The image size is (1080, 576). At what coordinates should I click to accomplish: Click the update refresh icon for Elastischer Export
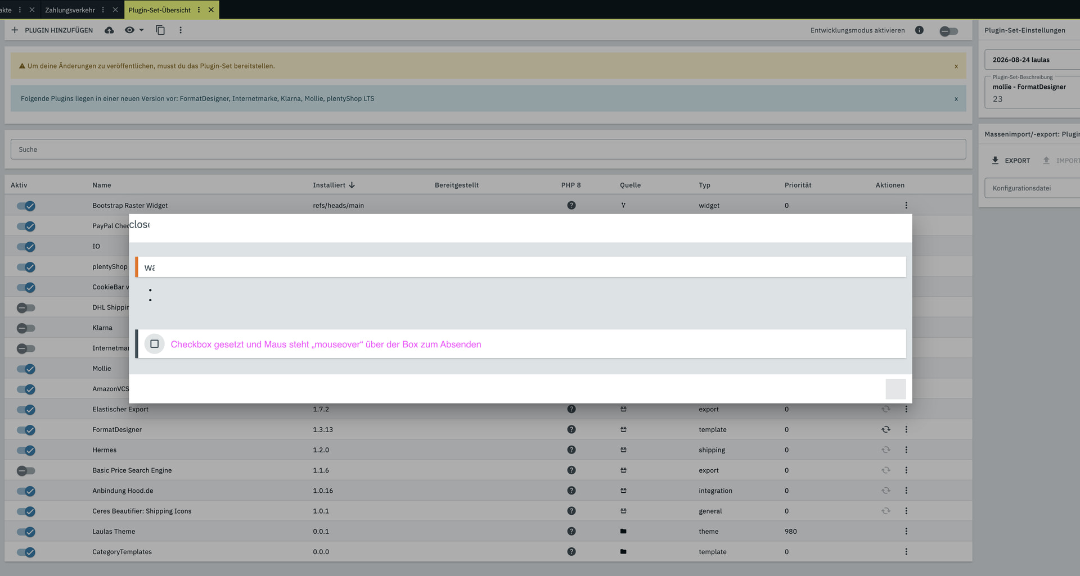pyautogui.click(x=886, y=409)
